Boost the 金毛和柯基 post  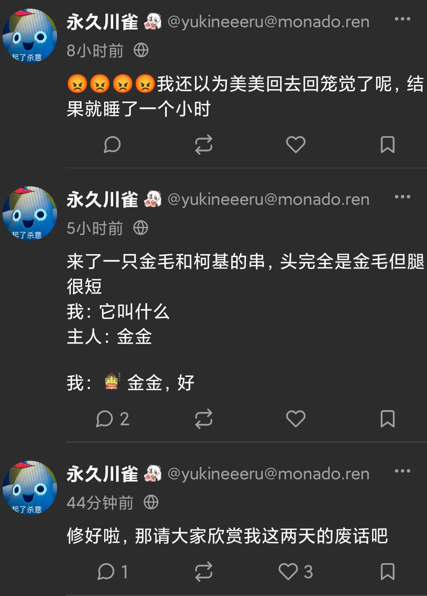click(x=204, y=419)
